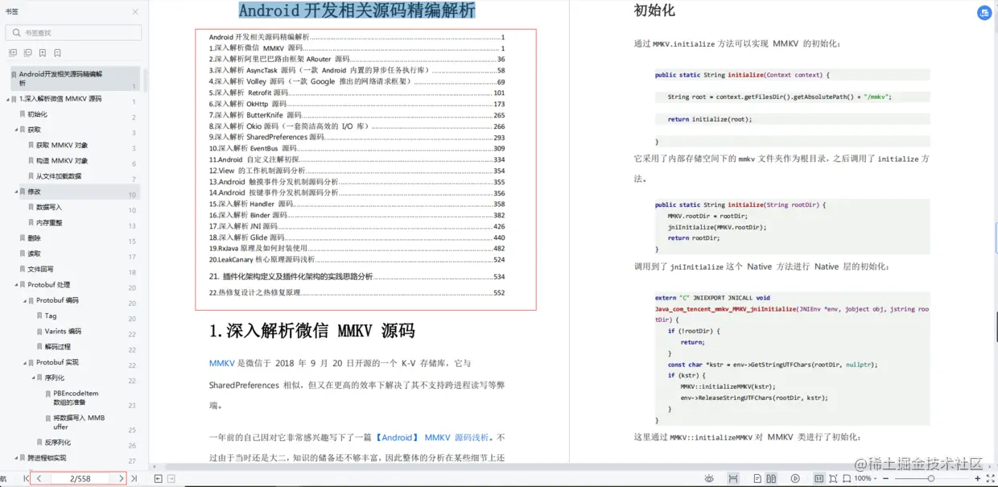Fit page to window icon

[833, 479]
